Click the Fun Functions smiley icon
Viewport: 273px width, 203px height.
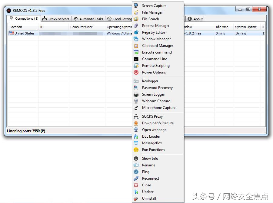(136, 150)
